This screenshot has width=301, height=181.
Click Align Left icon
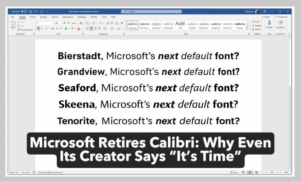coord(87,28)
